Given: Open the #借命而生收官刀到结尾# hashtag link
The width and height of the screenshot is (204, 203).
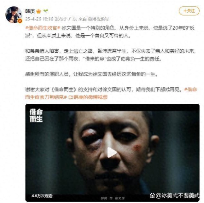Looking at the screenshot, I should [x=111, y=93].
